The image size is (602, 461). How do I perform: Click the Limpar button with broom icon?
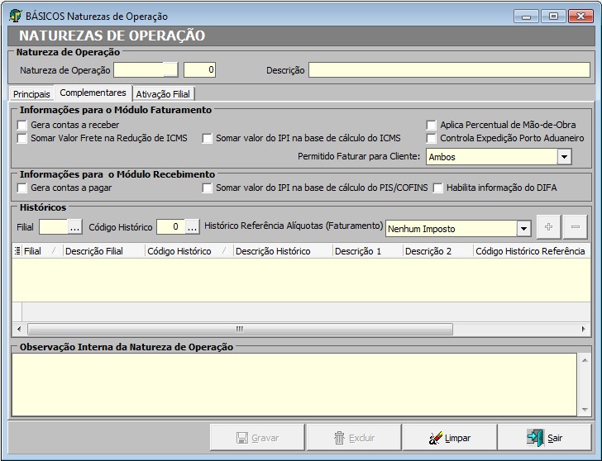coord(447,438)
